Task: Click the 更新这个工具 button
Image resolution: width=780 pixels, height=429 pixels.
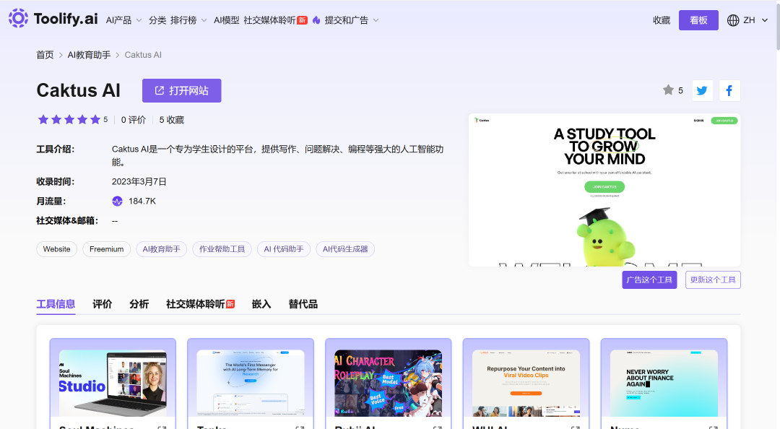Action: point(713,279)
